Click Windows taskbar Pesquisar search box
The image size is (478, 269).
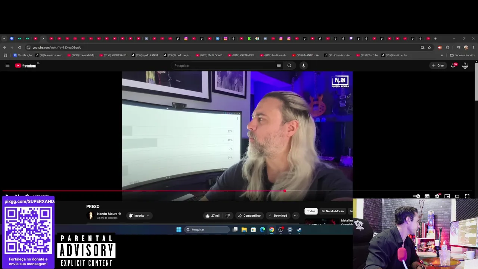coord(207,230)
